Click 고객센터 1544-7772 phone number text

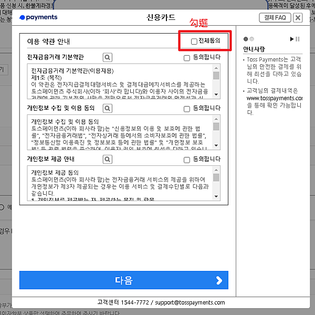[x=123, y=302]
